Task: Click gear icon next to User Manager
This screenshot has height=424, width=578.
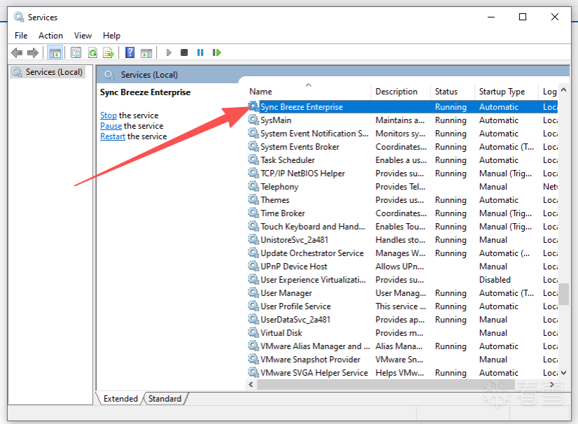Action: [253, 292]
